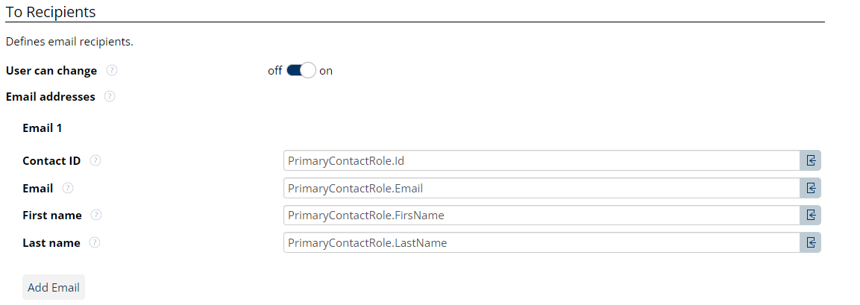
Task: Click the 'off' label of the toggle
Action: pyautogui.click(x=275, y=71)
